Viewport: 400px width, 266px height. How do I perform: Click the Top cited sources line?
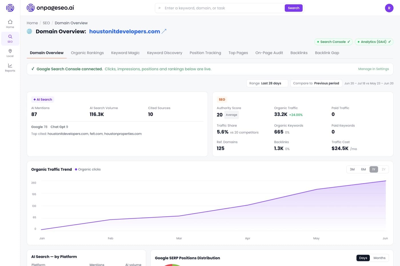pyautogui.click(x=86, y=134)
